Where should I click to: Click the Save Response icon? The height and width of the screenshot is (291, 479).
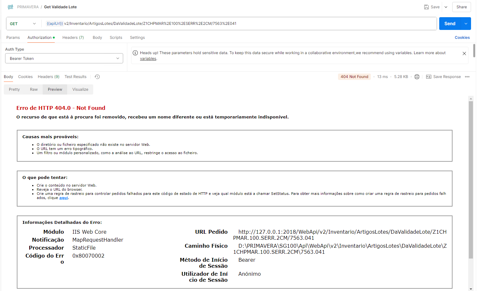pos(429,77)
